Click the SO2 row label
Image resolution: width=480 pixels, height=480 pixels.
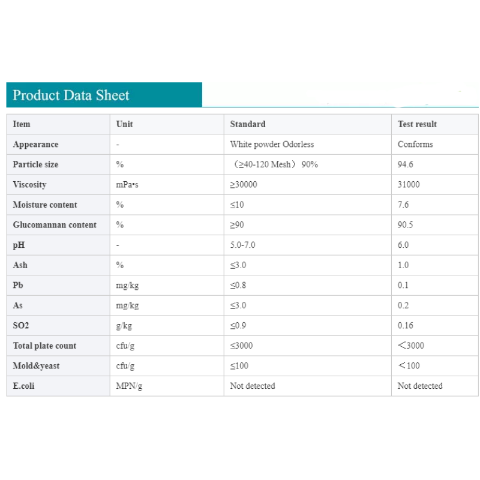pyautogui.click(x=21, y=325)
